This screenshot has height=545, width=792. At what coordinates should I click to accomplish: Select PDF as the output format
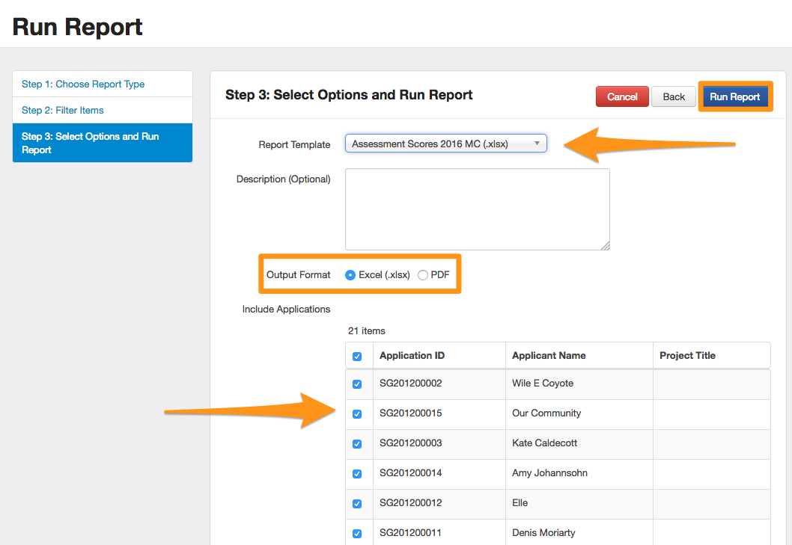(x=423, y=275)
